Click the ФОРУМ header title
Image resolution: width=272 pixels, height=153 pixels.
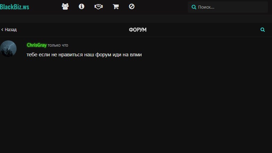click(x=138, y=30)
